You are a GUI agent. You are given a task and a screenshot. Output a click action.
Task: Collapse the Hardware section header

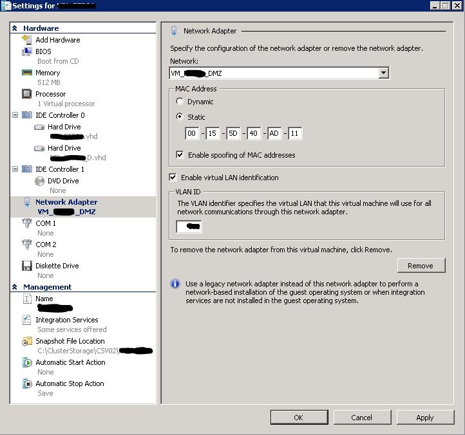pos(15,28)
